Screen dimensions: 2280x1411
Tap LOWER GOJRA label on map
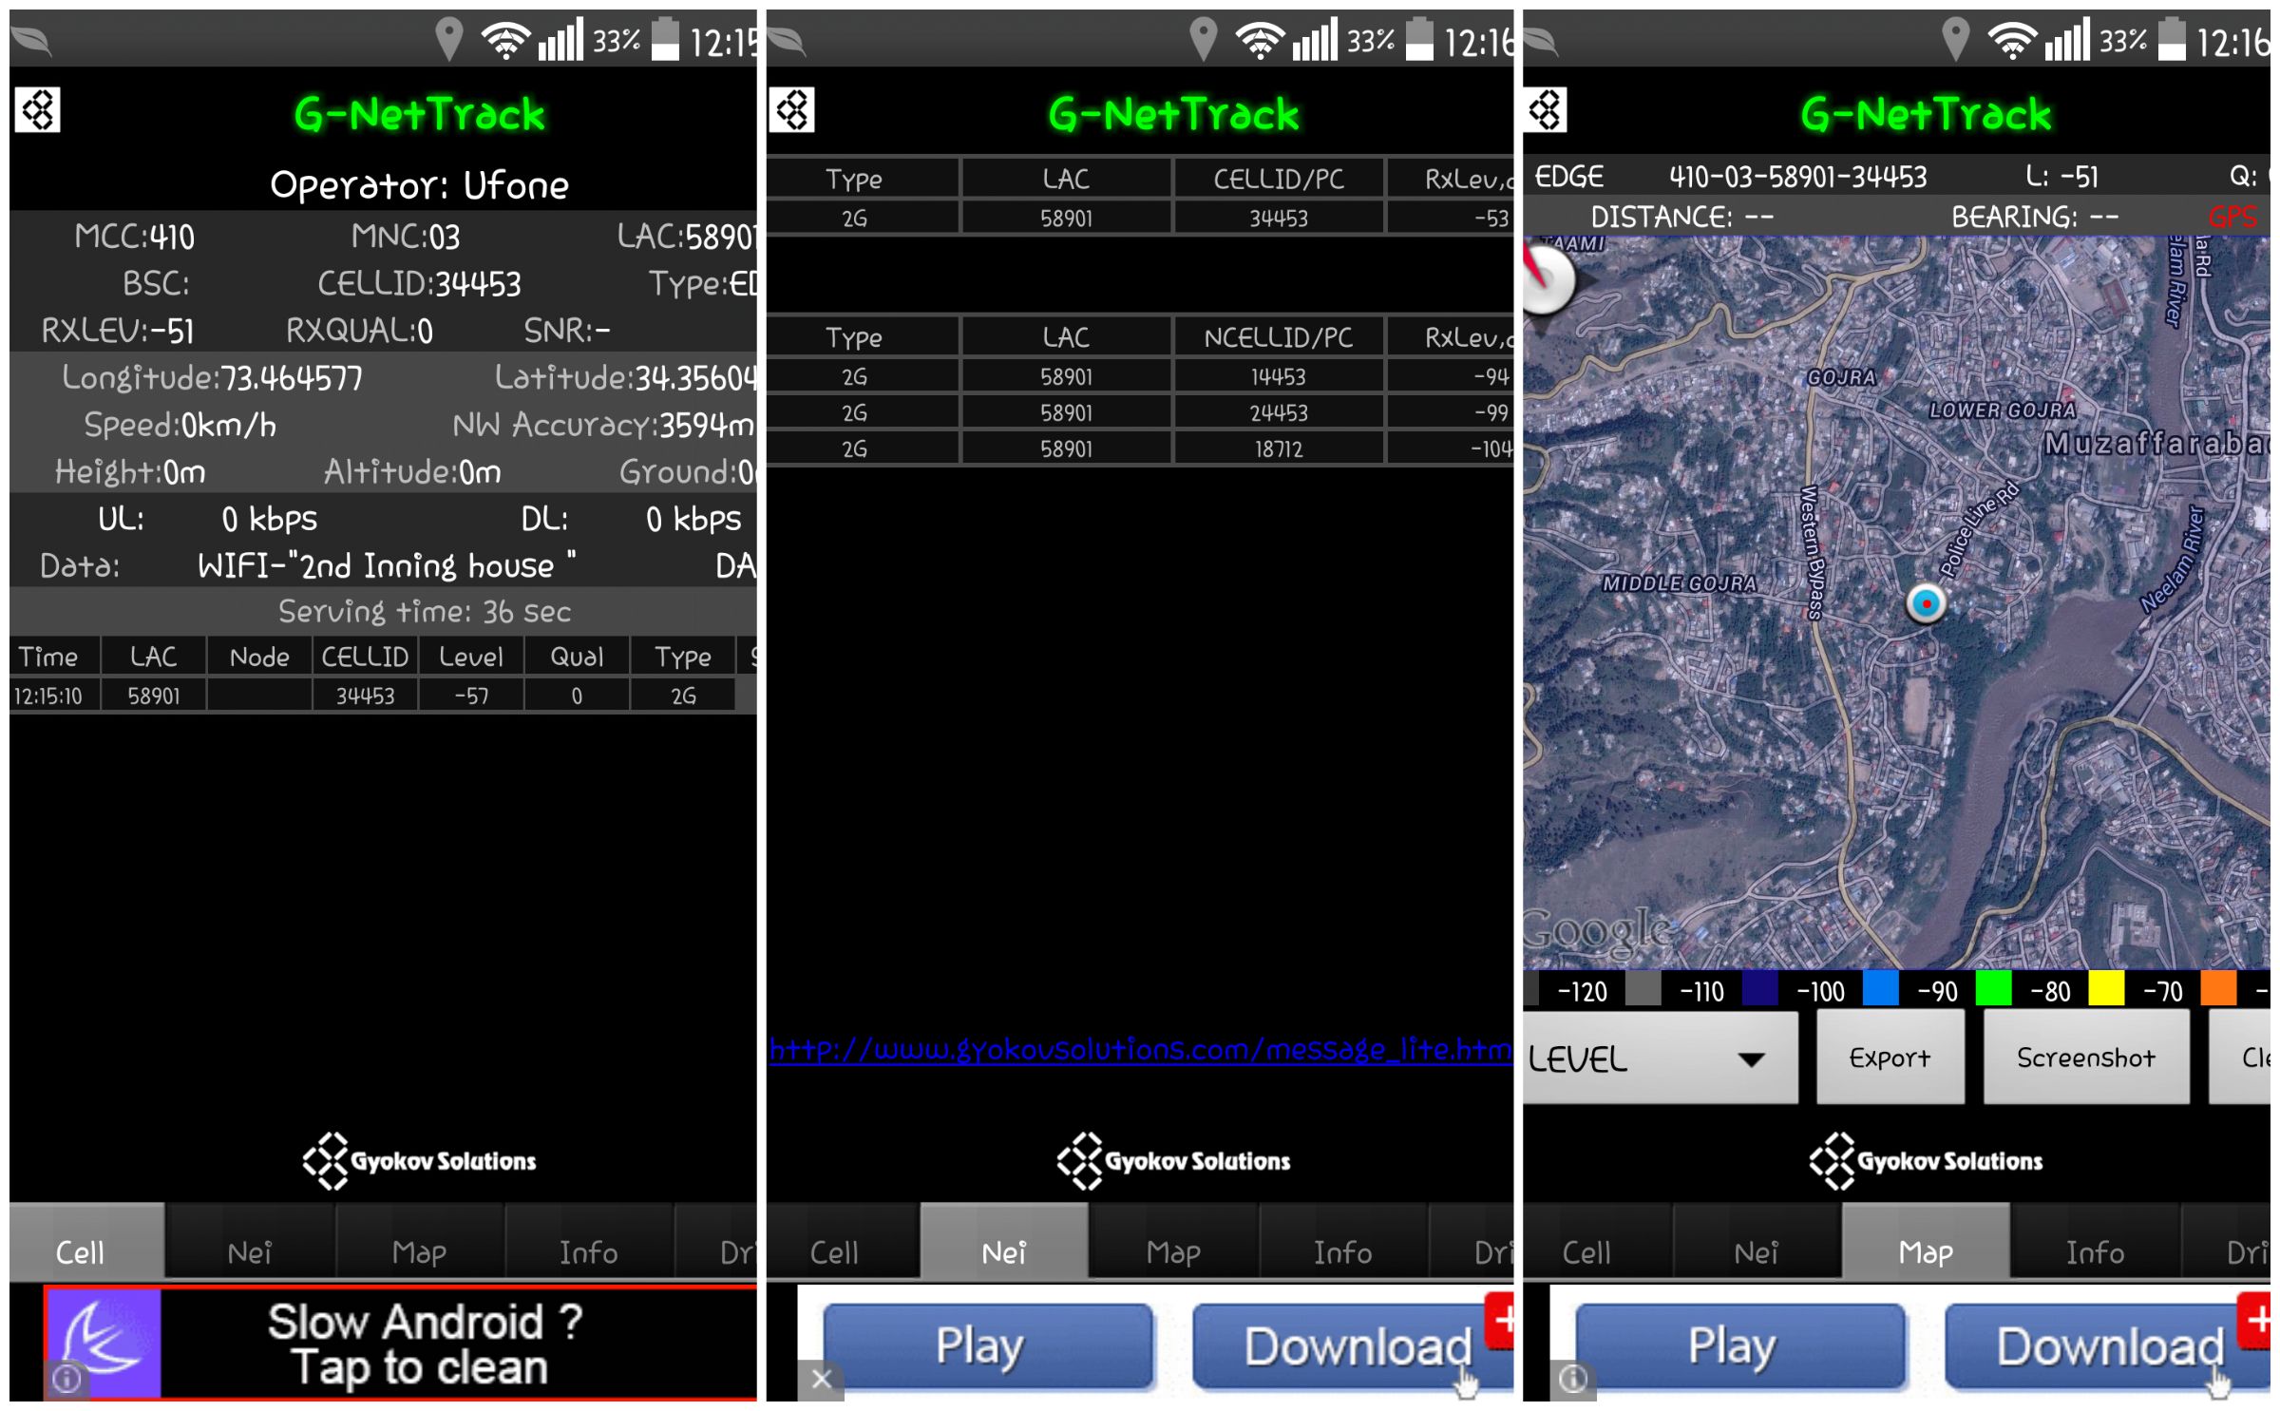click(x=2003, y=410)
